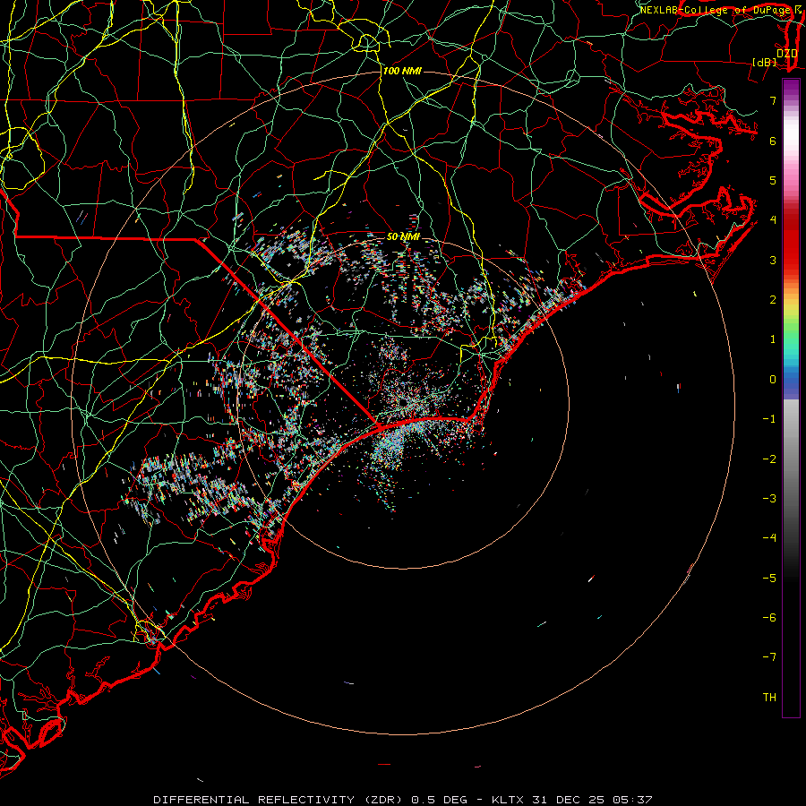Select the "1" value on the dB scale
The image size is (806, 806).
773,339
